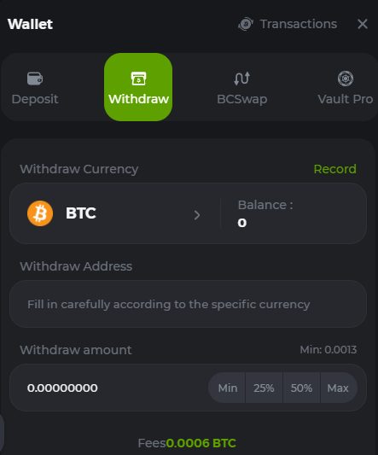Image resolution: width=378 pixels, height=455 pixels.
Task: Expand the currency chevron arrow
Action: tap(197, 215)
